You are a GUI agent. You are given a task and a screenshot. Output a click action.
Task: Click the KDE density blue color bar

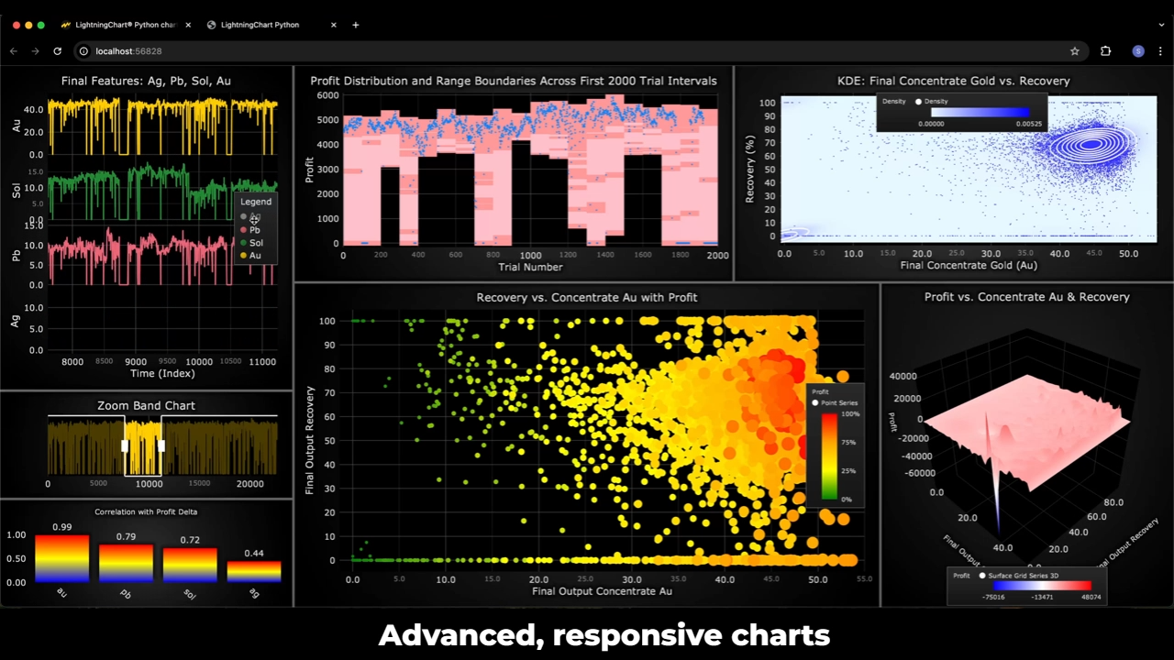980,113
